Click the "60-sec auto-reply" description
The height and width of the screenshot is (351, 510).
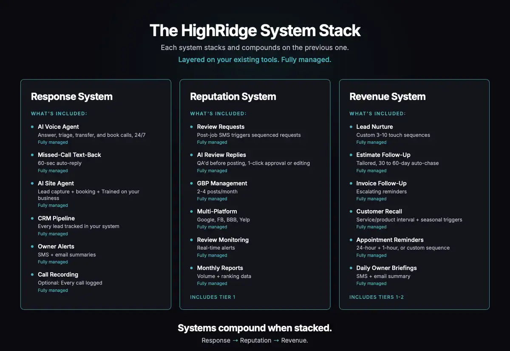click(59, 163)
